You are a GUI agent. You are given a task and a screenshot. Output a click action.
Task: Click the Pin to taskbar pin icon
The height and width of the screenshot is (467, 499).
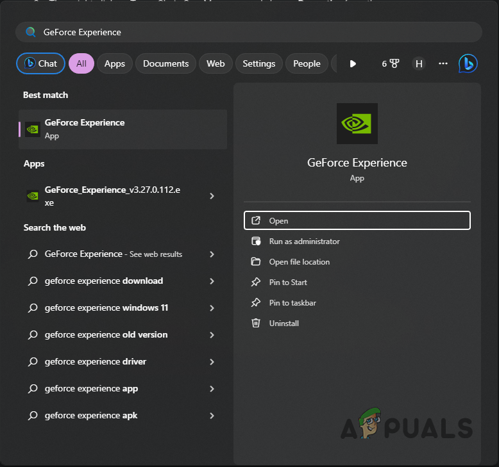[256, 302]
